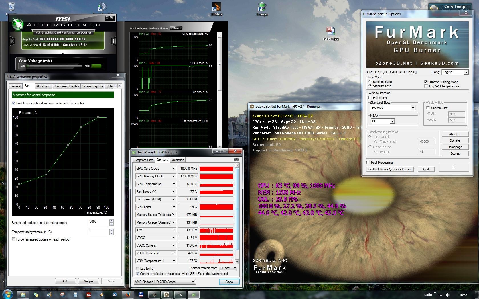Open the 3DMark desktop shortcut
This screenshot has width=479, height=299.
point(216,9)
